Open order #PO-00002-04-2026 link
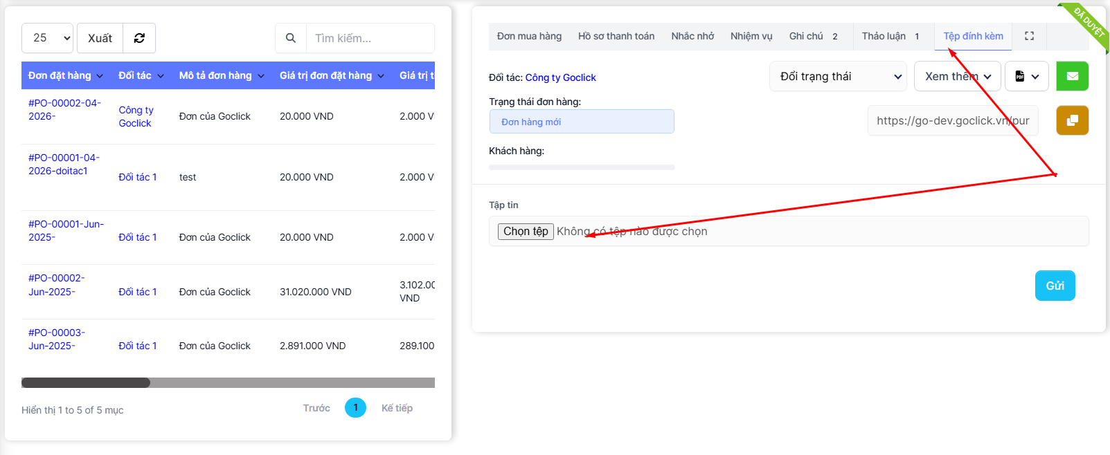 click(x=64, y=109)
